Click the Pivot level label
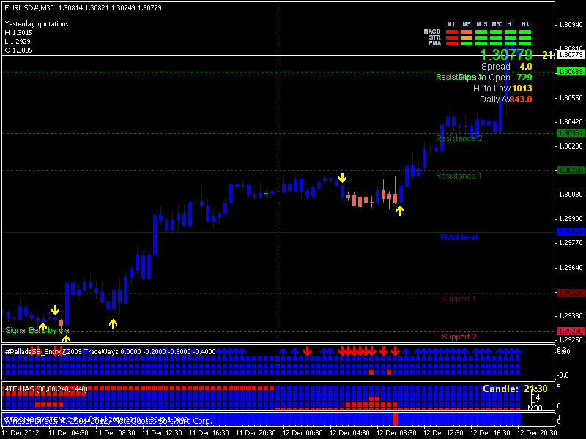The width and height of the screenshot is (586, 439). (x=459, y=237)
